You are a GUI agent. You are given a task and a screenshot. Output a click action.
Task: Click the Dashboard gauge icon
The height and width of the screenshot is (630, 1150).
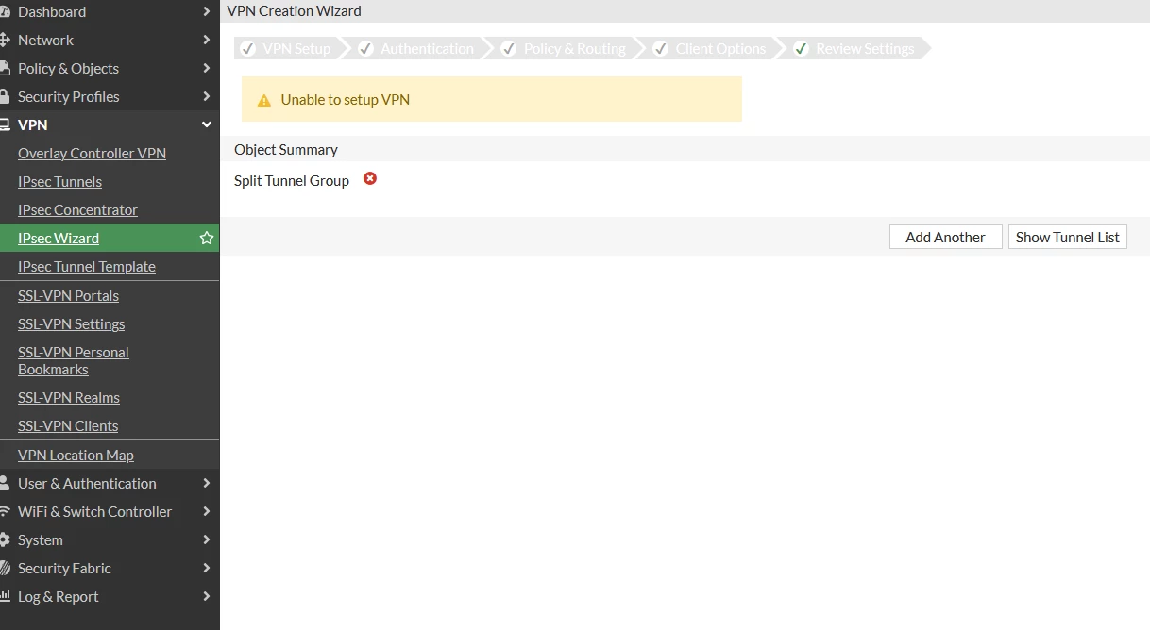(x=4, y=12)
